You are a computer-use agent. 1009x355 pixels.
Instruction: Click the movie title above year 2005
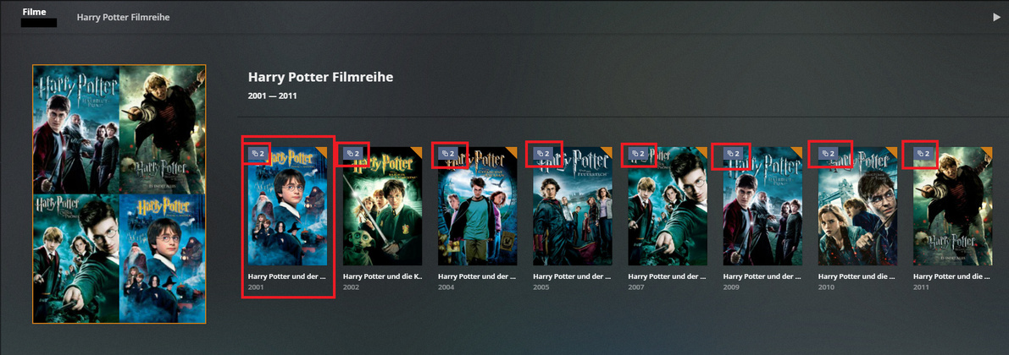pos(572,276)
